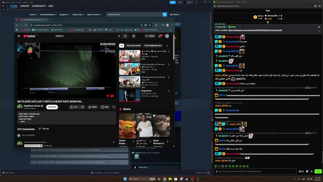Select the All filter chip

coord(122,46)
